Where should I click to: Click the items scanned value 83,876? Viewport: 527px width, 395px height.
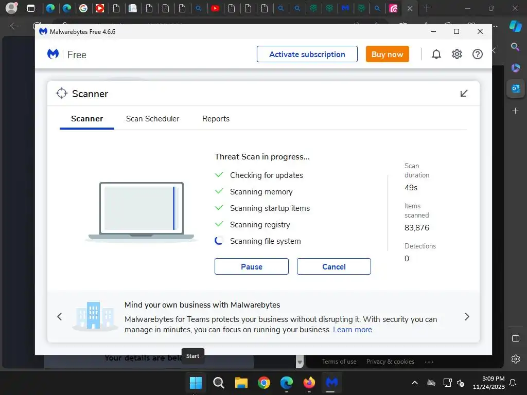[x=417, y=228]
